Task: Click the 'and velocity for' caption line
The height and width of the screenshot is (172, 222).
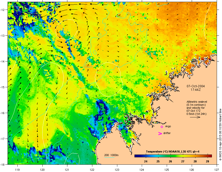Action: 195,108
